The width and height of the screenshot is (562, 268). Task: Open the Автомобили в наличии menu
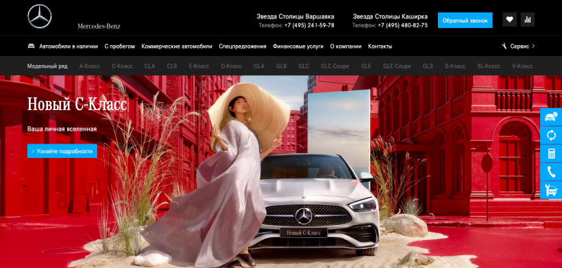pyautogui.click(x=69, y=46)
